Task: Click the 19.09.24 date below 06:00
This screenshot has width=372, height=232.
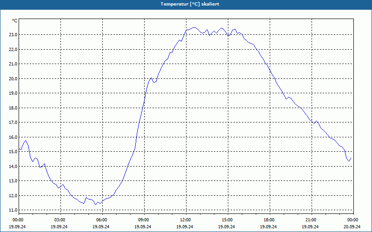Action: click(101, 226)
